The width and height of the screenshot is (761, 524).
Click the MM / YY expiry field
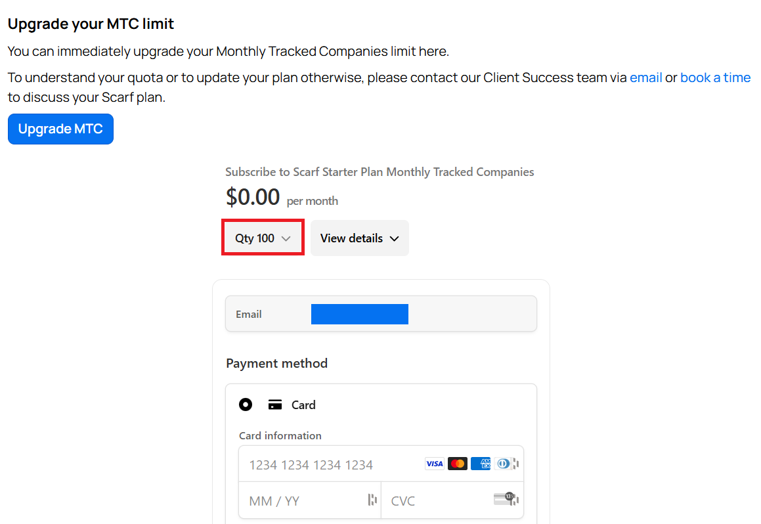[302, 501]
